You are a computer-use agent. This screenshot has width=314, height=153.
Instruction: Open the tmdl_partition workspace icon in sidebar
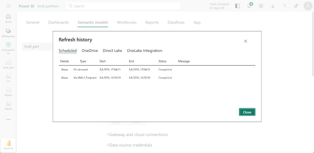(x=8, y=48)
